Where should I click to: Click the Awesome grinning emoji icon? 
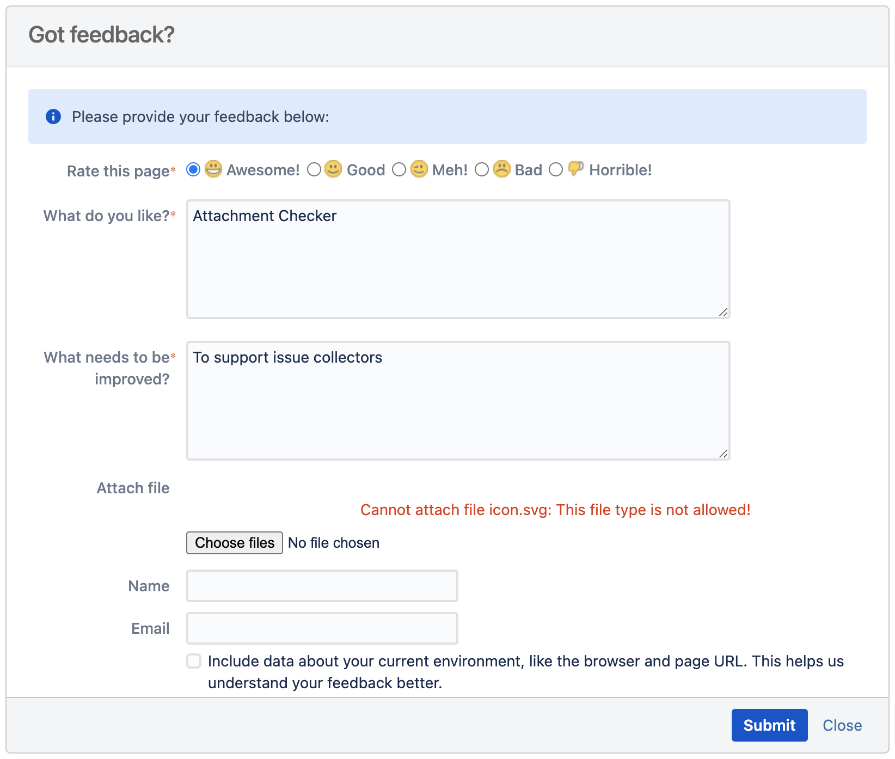tap(213, 169)
